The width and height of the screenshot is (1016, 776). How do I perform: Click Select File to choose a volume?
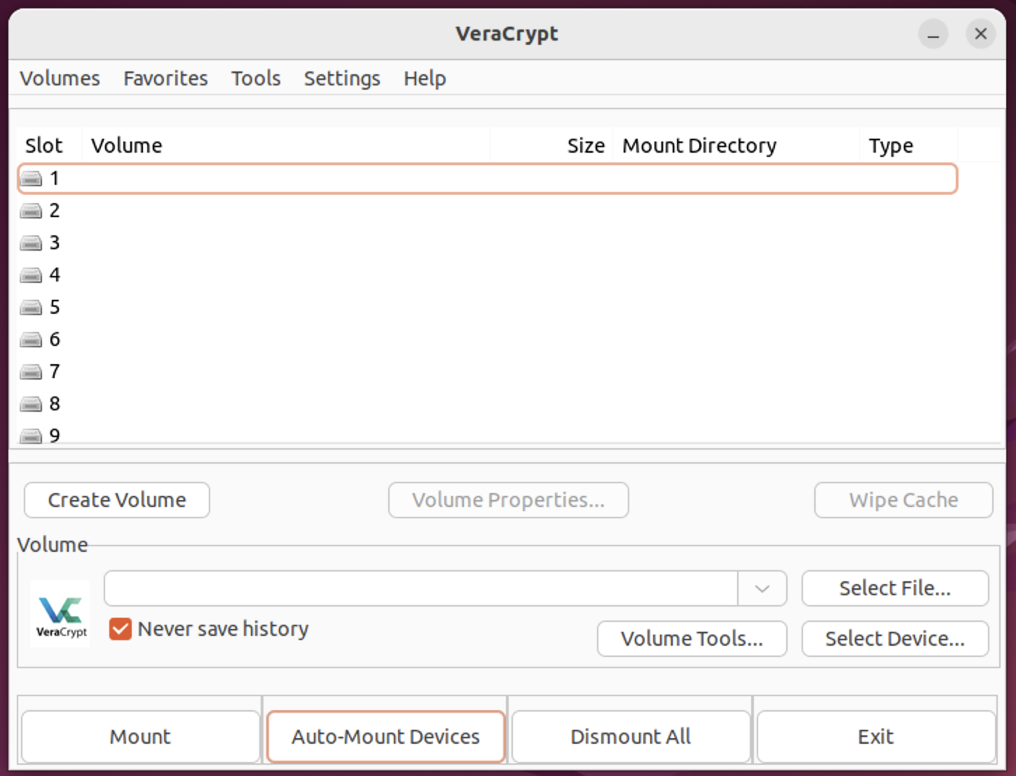(895, 588)
